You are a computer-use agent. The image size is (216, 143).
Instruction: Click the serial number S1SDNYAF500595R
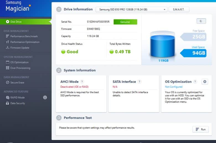98,22
